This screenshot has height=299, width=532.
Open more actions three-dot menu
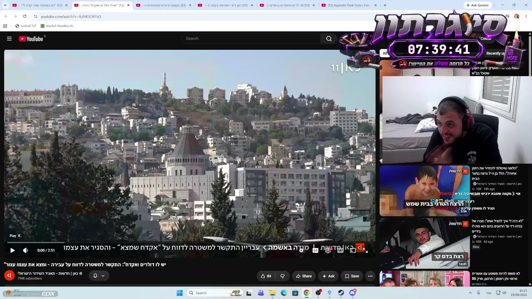[x=370, y=276]
